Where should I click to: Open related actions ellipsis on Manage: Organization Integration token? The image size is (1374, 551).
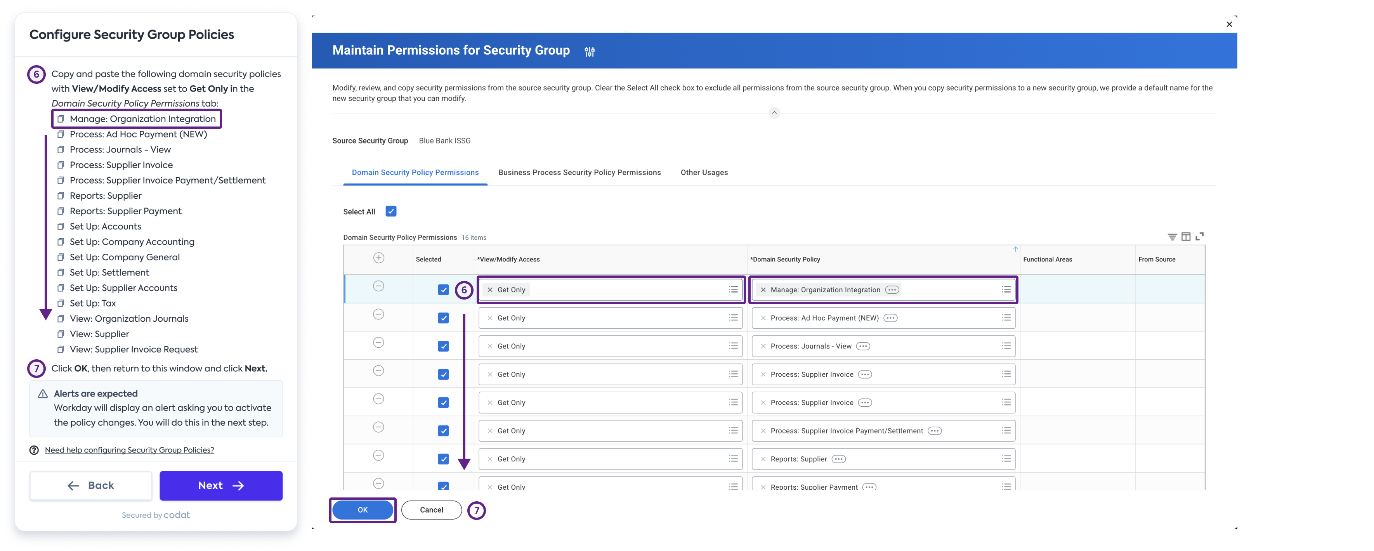(x=892, y=289)
